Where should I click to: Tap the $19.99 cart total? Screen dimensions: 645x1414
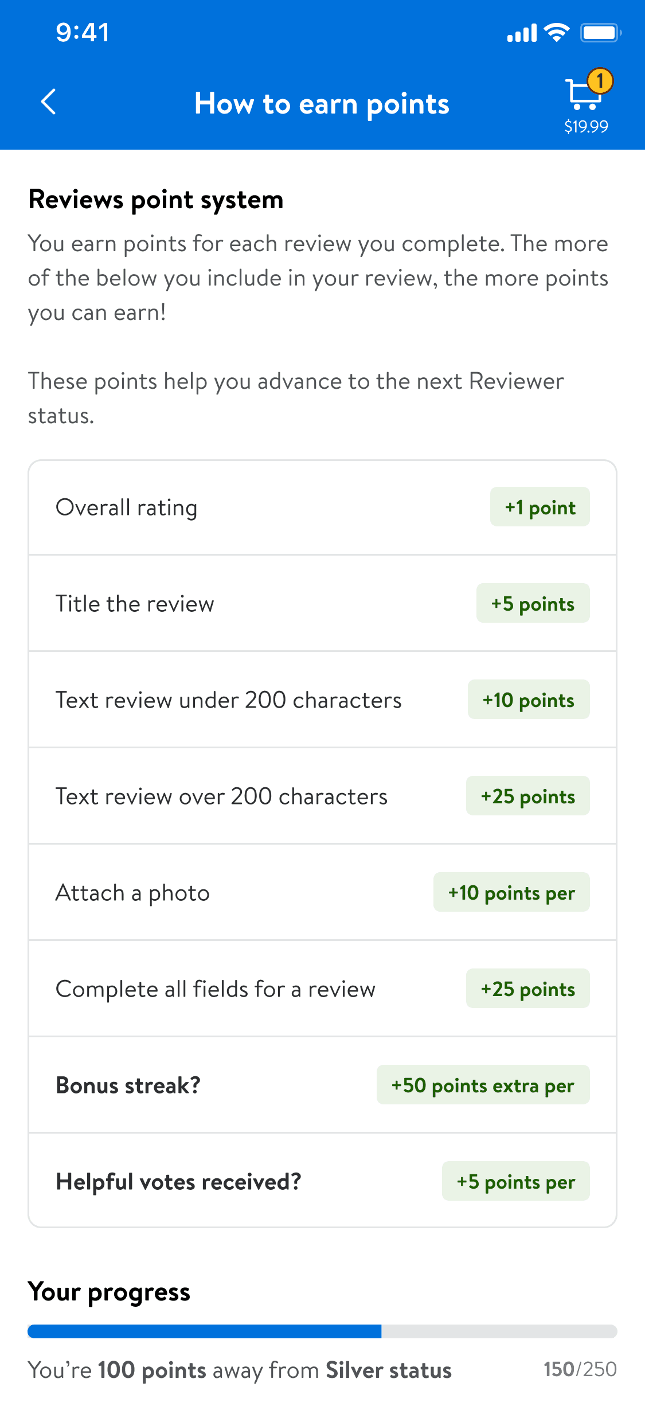[x=586, y=126]
